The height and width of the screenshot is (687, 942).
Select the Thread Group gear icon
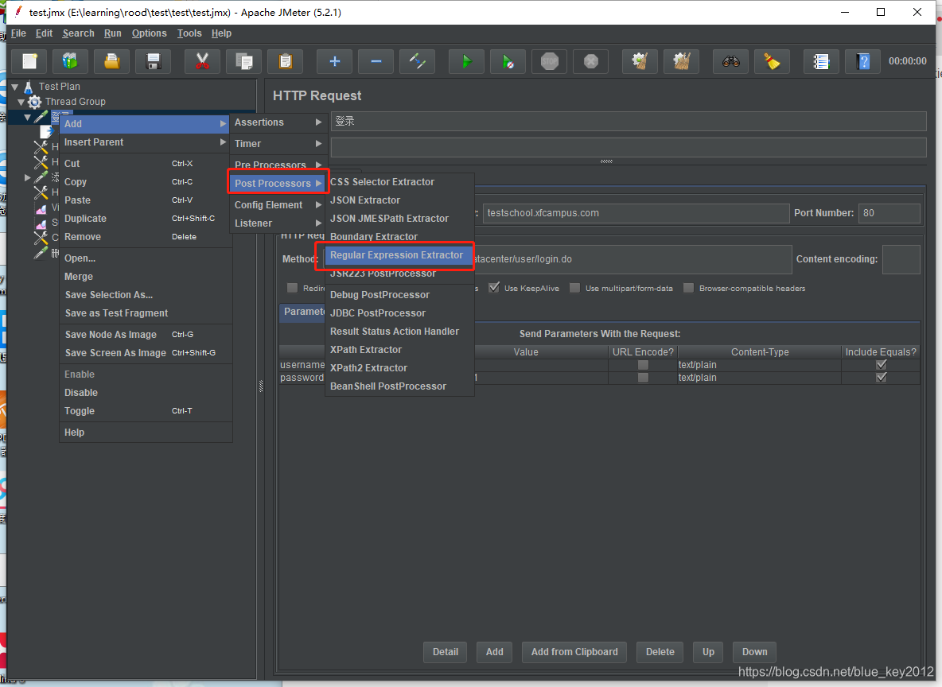pyautogui.click(x=35, y=102)
